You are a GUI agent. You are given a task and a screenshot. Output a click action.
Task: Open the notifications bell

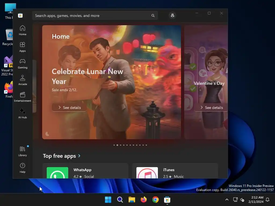[x=268, y=200]
